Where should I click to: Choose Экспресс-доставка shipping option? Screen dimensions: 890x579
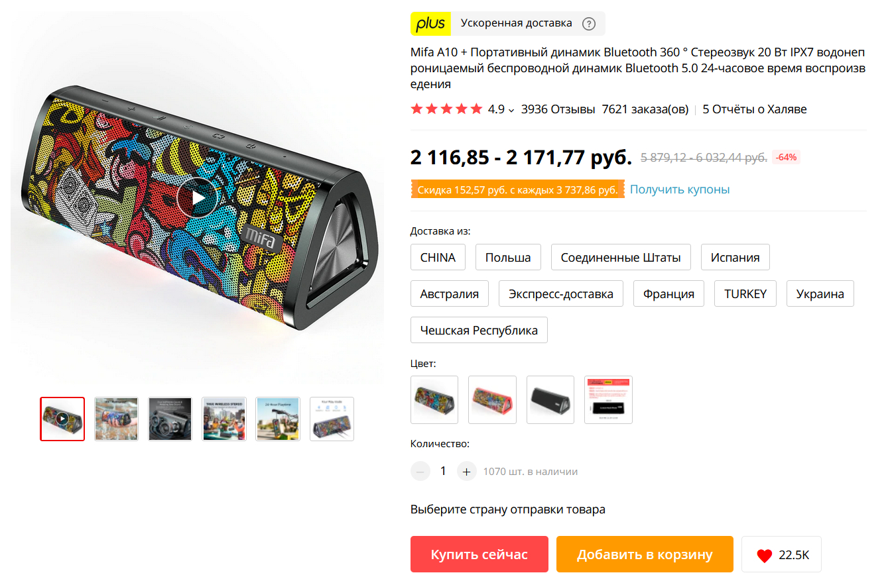click(561, 293)
